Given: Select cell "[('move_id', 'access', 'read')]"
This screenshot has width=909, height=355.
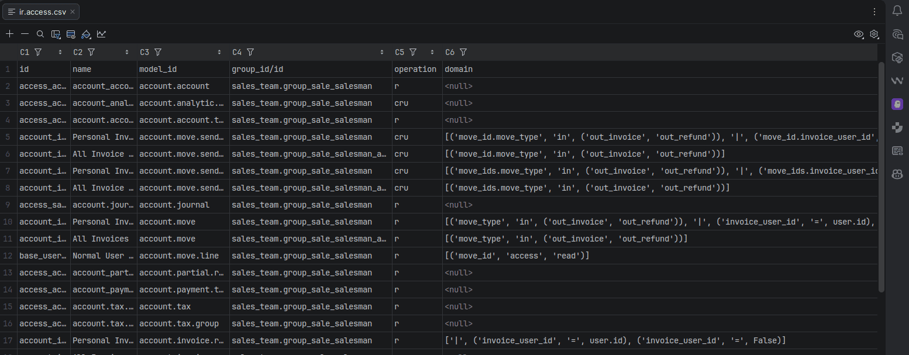Looking at the screenshot, I should tap(660, 256).
